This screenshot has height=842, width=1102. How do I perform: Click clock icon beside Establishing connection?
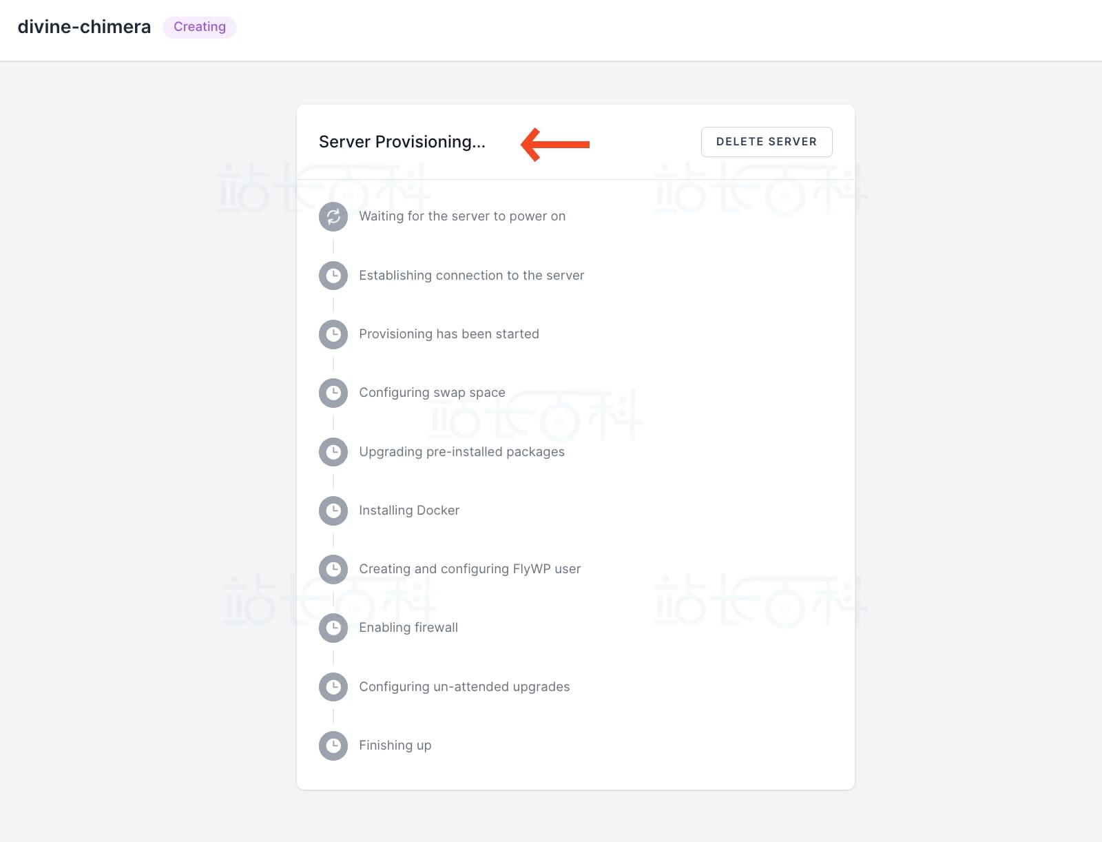tap(333, 276)
